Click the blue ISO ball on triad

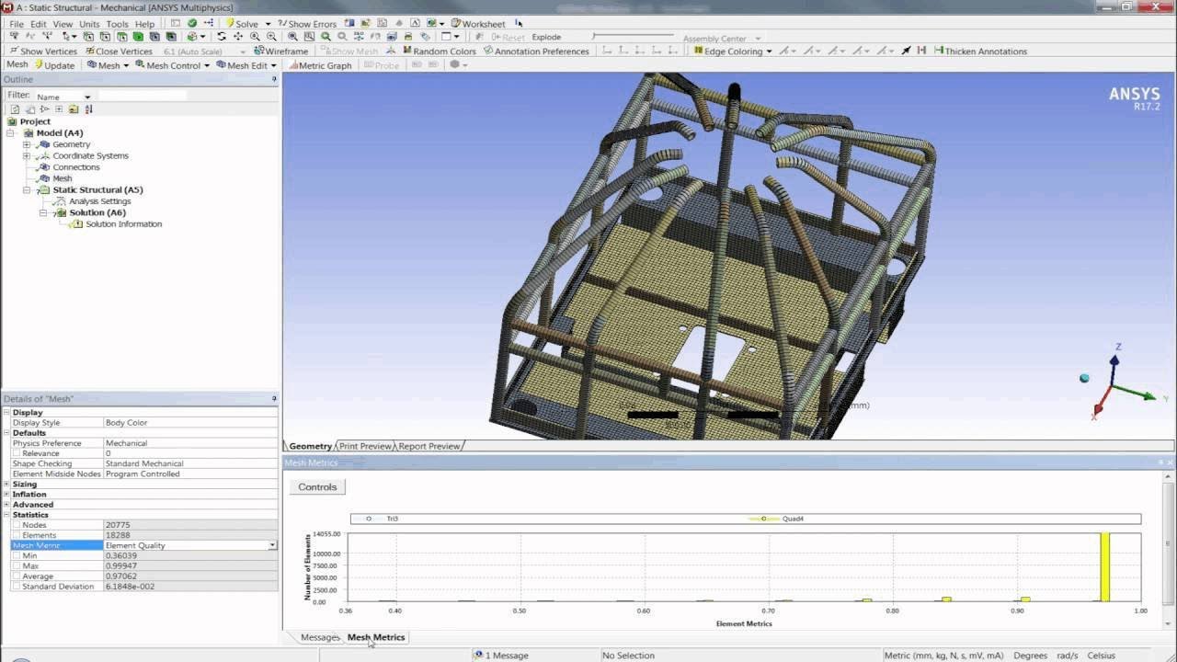1085,378
